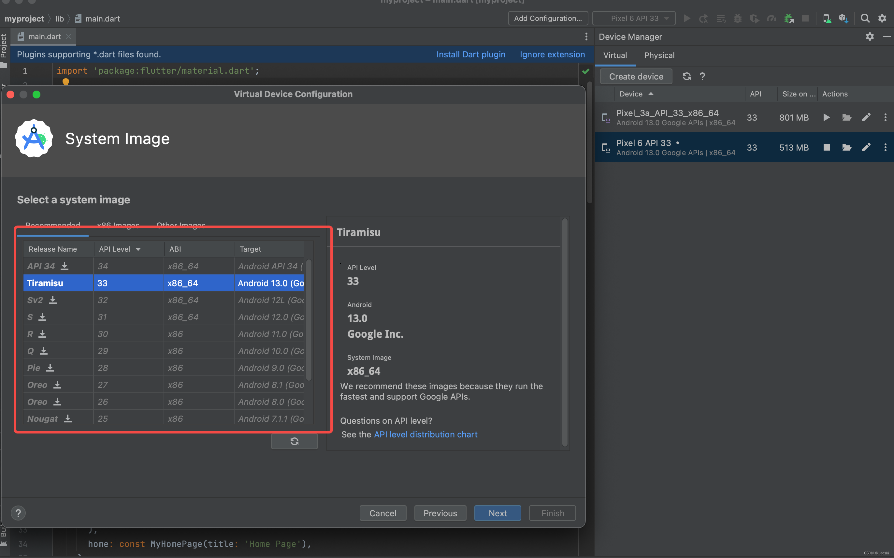Click Install Dart plugin link
The width and height of the screenshot is (894, 558).
click(470, 54)
